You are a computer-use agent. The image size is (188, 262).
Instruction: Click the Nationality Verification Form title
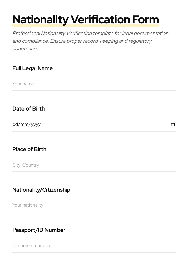[x=86, y=19]
